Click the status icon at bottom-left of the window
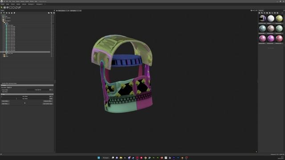The image size is (285, 160). tap(1, 154)
